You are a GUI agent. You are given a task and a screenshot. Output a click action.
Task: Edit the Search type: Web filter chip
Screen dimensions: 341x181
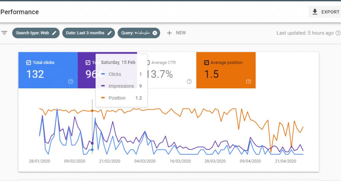[x=36, y=33]
